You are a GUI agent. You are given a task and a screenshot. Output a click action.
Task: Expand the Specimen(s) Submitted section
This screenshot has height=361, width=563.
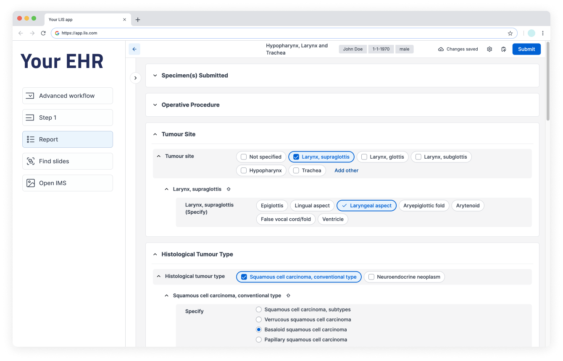(x=155, y=76)
